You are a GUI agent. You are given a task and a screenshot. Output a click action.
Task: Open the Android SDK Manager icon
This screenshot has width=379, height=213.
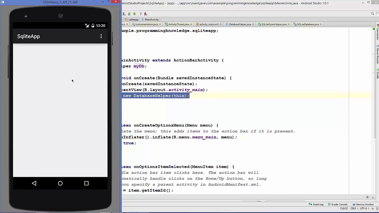129,14
